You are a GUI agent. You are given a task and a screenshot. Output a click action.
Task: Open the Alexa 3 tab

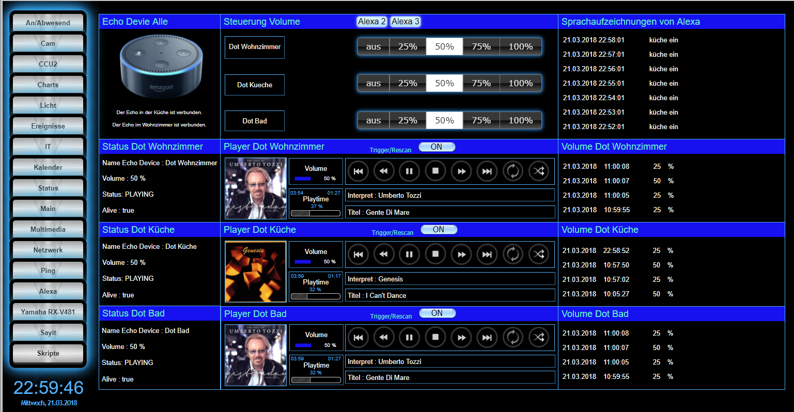pos(406,22)
